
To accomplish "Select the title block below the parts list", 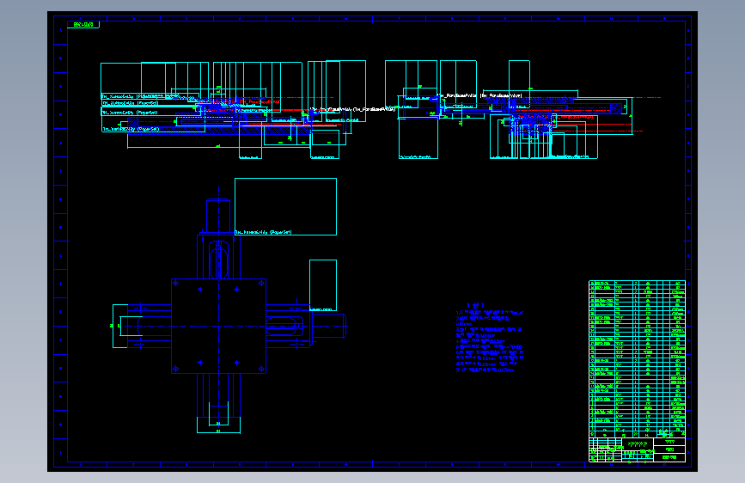I will (x=637, y=449).
